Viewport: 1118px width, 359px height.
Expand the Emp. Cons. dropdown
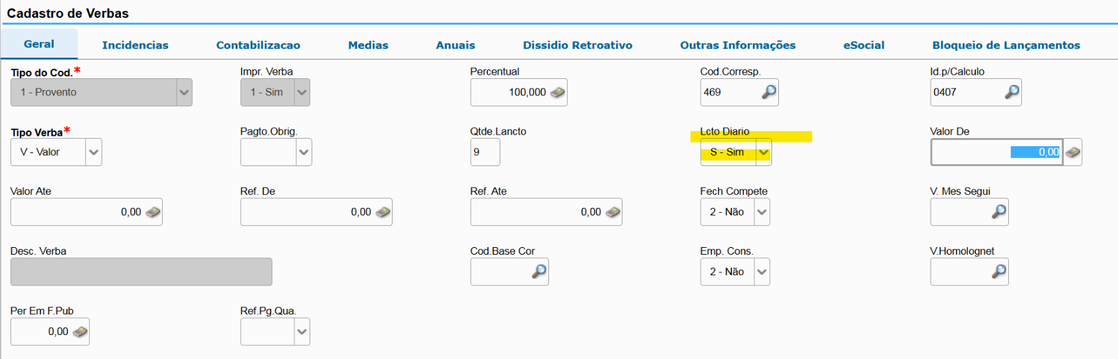coord(762,272)
